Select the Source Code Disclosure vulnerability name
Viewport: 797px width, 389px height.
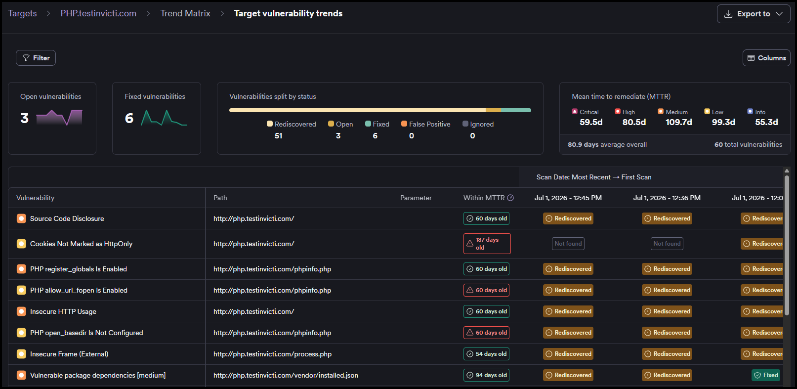67,218
